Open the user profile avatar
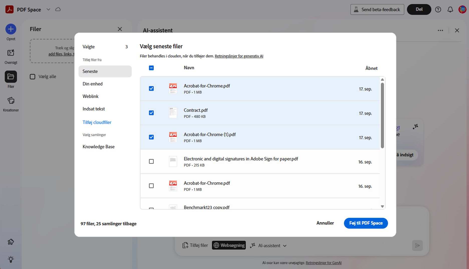The image size is (469, 269). pyautogui.click(x=462, y=9)
